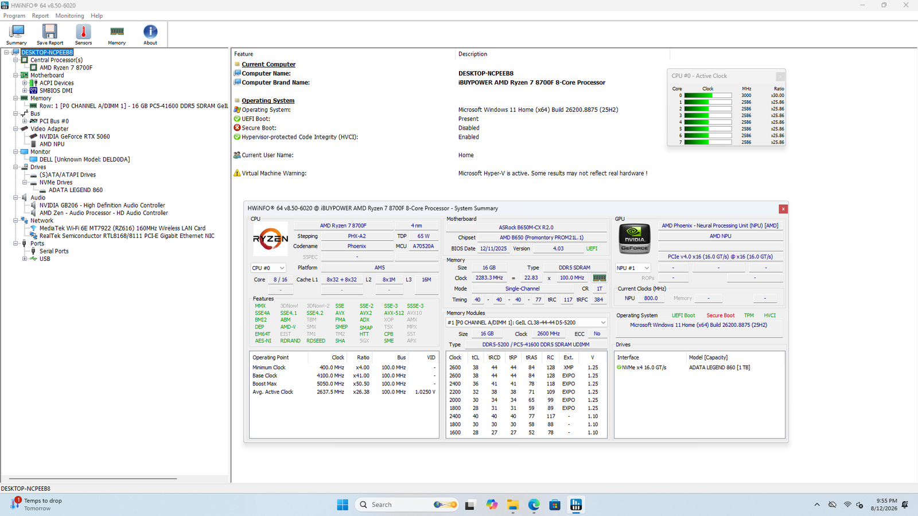Open the Memory Modules dropdown list
The height and width of the screenshot is (516, 918).
(x=527, y=323)
